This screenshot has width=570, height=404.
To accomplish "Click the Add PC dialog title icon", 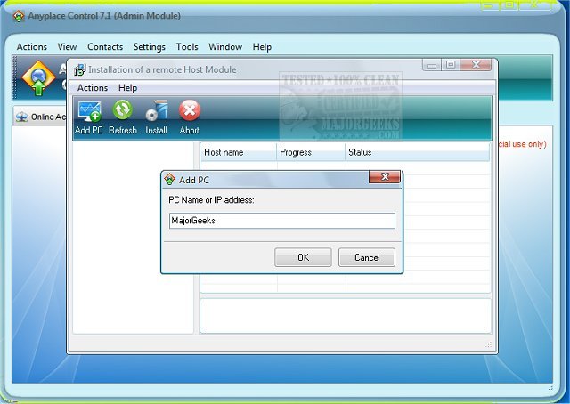I will pos(170,180).
